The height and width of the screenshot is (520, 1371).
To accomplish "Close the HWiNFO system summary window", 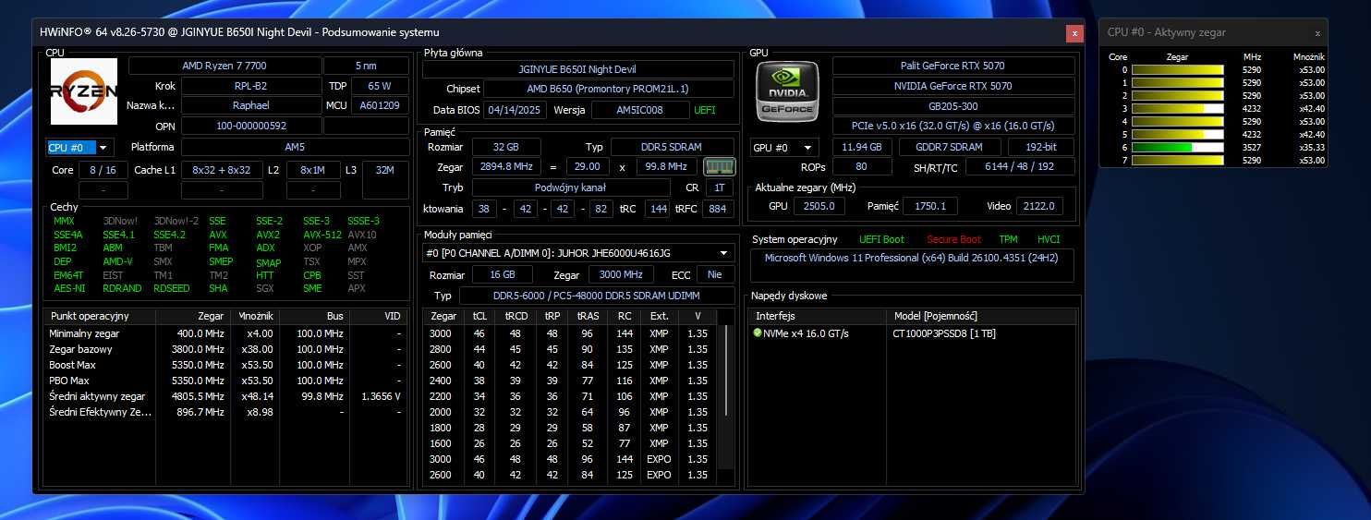I will tap(1074, 33).
